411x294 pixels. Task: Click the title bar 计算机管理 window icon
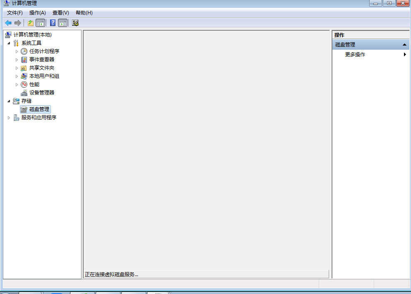pos(6,3)
